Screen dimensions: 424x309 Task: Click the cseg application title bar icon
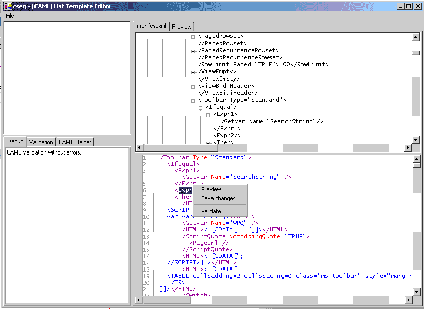pos(8,6)
